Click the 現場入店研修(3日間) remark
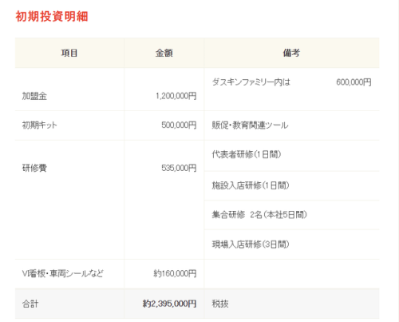 (x=251, y=244)
